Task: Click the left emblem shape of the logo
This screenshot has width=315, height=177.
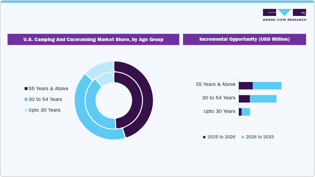Action: point(269,13)
